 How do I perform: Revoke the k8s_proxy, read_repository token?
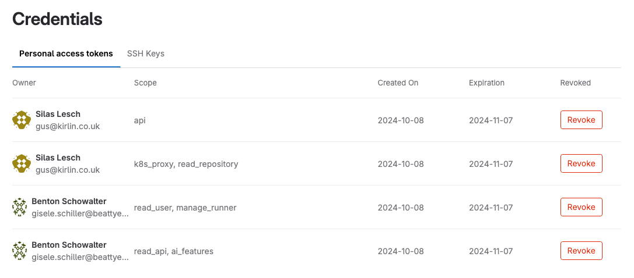tap(581, 163)
